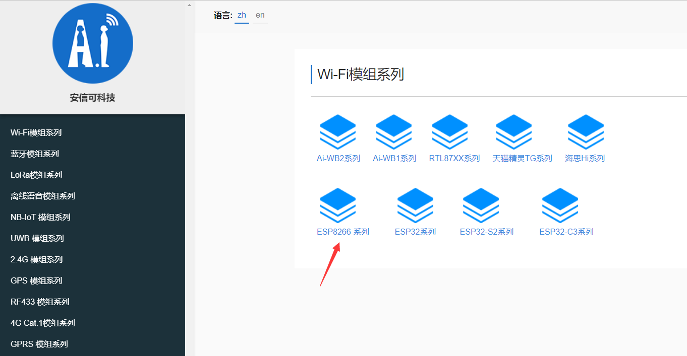Screen dimensions: 687x356
Task: Click the Ai-WB2系列 stack icon
Action: [338, 132]
